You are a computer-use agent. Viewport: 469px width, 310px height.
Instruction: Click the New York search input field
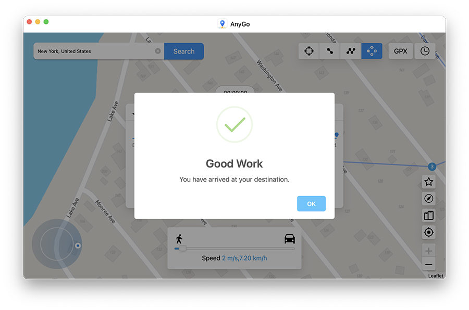click(x=94, y=51)
